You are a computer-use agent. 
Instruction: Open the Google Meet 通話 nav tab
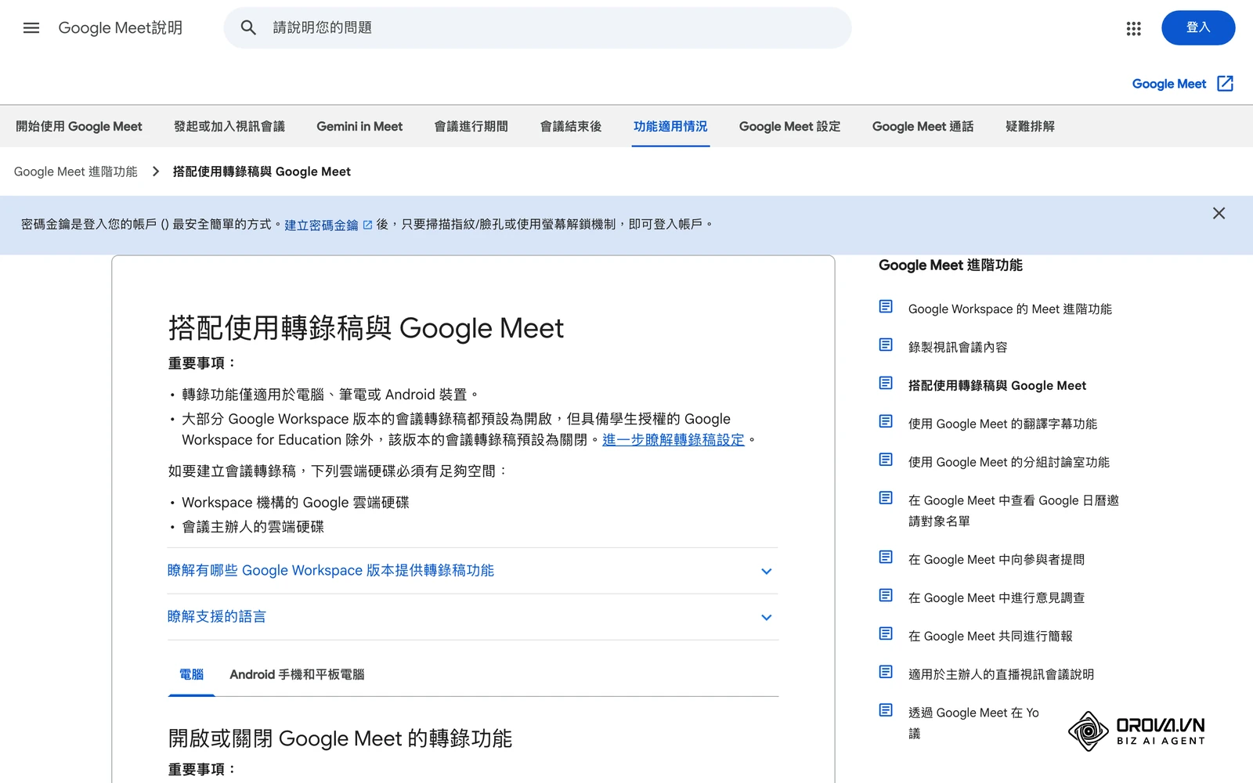[x=923, y=126]
